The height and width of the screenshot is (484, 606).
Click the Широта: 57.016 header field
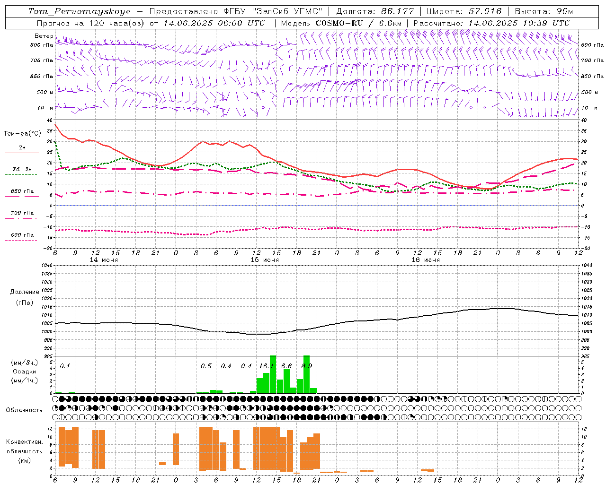(464, 11)
